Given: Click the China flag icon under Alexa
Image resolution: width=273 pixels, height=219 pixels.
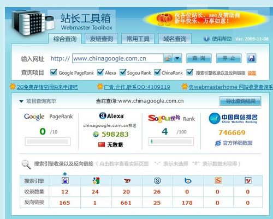Looking at the screenshot, I should [102, 144].
